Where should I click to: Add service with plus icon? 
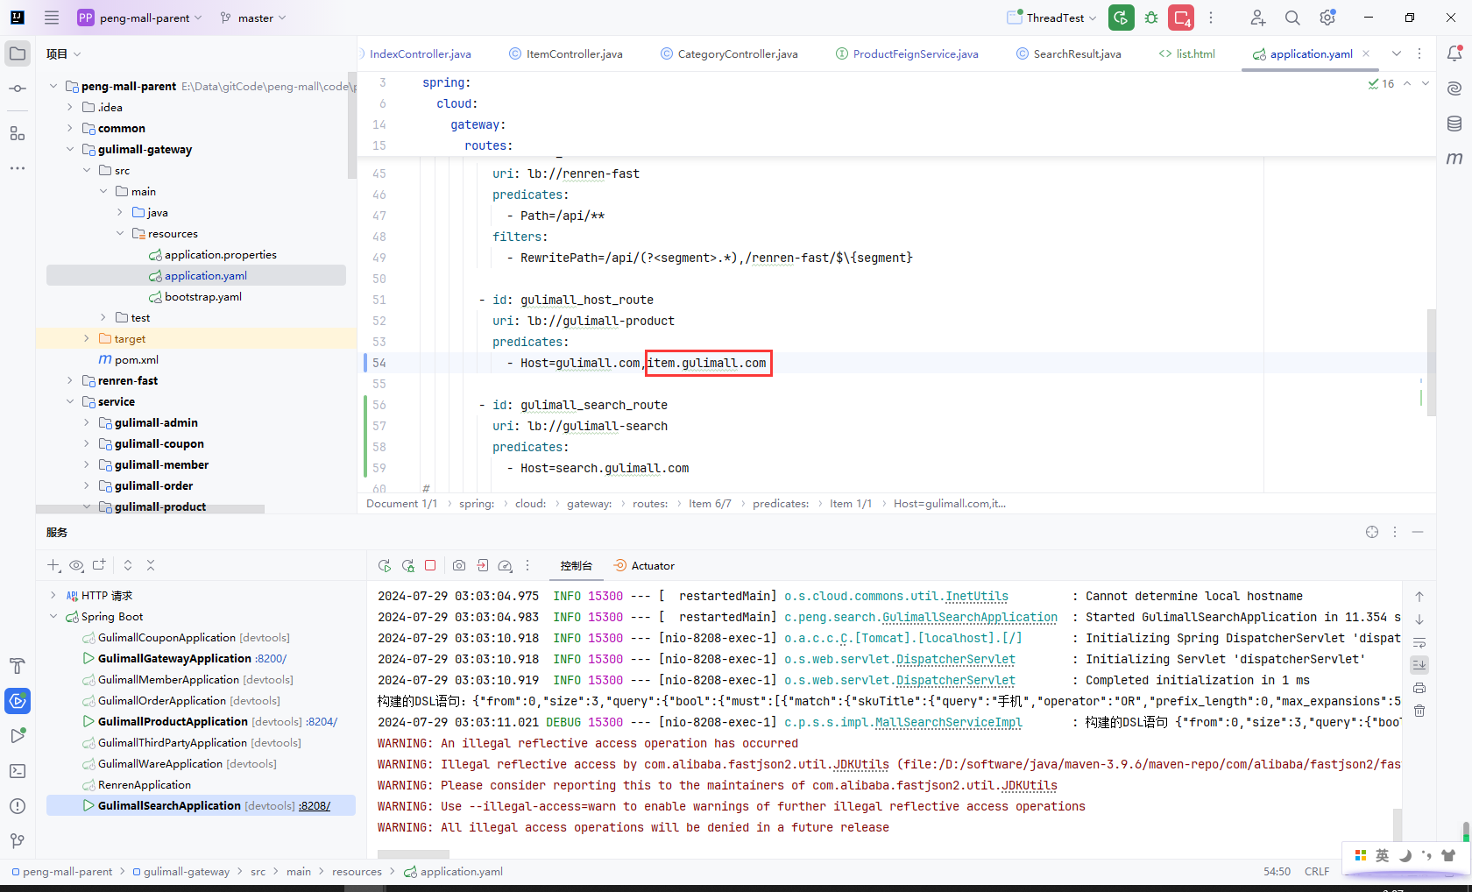(53, 566)
